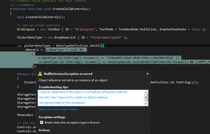Close the NullReferenceException popup
Image resolution: width=210 pixels, height=134 pixels.
(148, 74)
